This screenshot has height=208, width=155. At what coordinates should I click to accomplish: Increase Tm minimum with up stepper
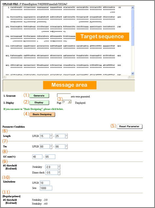click(x=51, y=145)
